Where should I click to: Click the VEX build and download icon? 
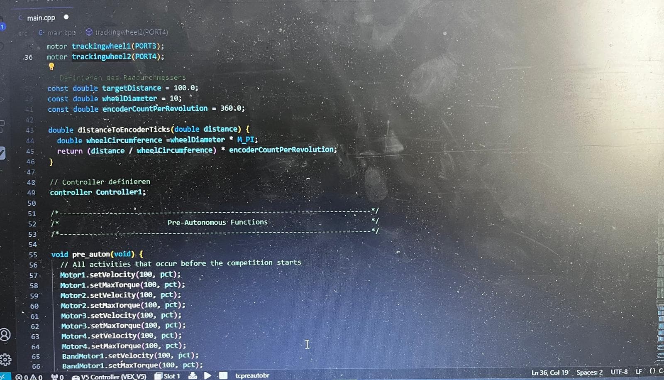(193, 376)
